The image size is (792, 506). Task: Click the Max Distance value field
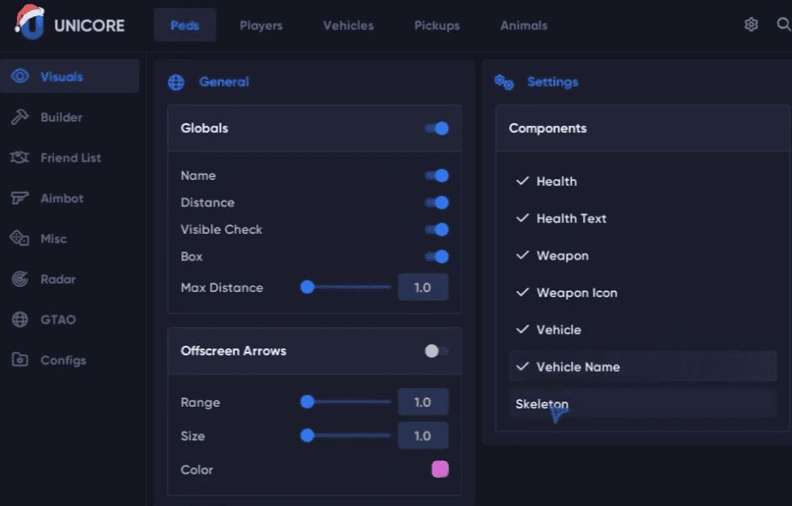pyautogui.click(x=423, y=288)
